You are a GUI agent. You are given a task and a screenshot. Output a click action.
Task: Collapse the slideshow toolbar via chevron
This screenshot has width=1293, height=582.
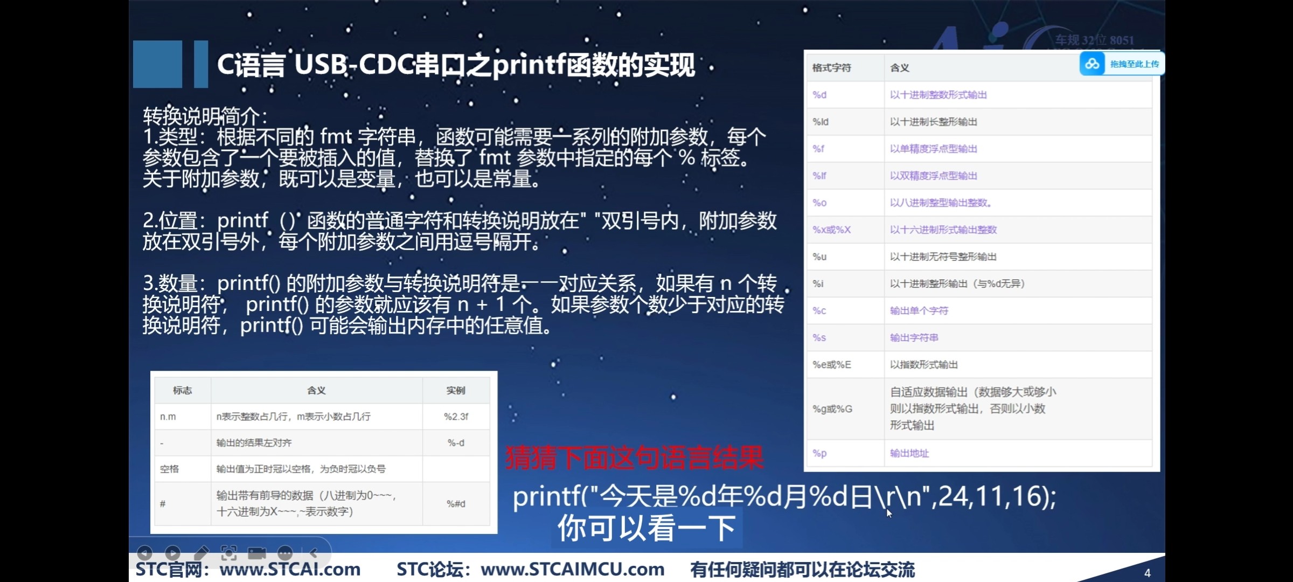point(311,552)
